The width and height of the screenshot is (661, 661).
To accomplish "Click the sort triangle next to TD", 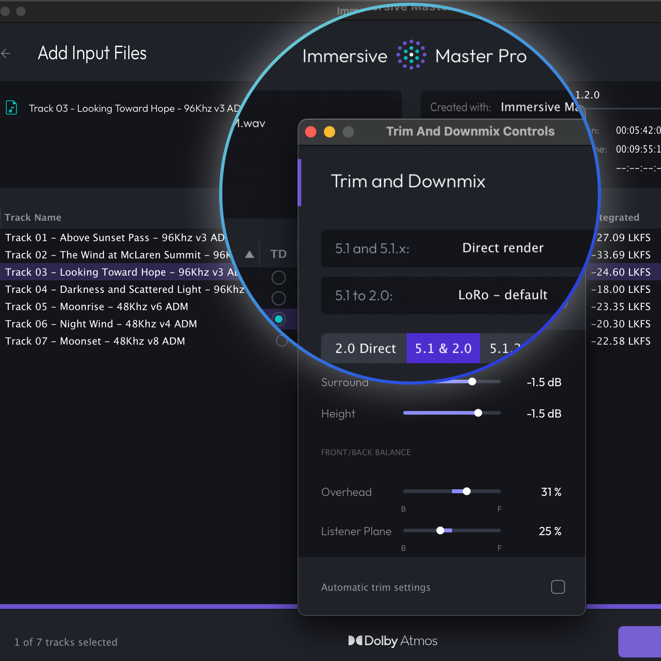I will 249,254.
